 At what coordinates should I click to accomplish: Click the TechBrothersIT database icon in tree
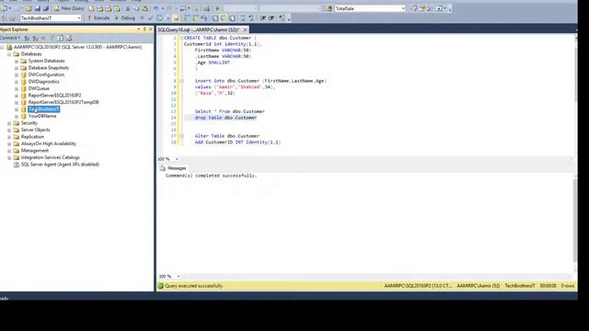[x=24, y=109]
